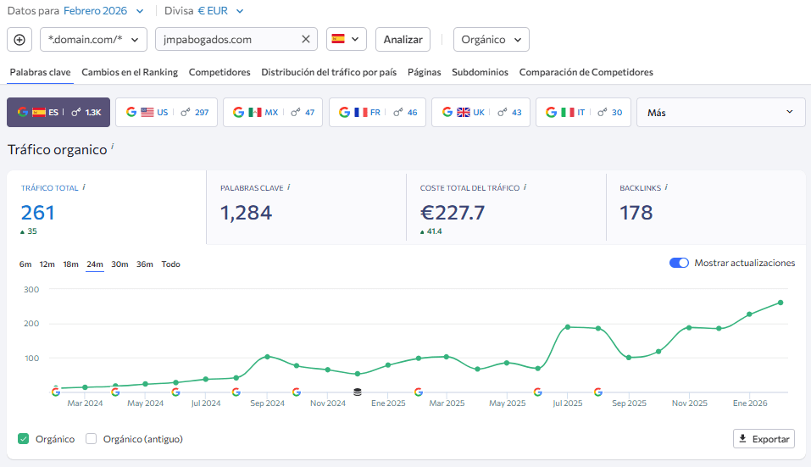The width and height of the screenshot is (811, 467).
Task: Uncheck the Orgánico checkbox
Action: [24, 439]
